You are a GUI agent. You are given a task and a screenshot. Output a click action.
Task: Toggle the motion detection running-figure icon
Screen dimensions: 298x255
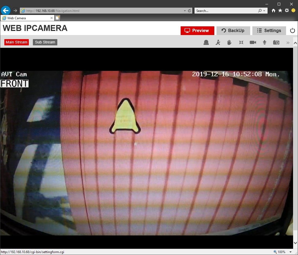point(218,42)
